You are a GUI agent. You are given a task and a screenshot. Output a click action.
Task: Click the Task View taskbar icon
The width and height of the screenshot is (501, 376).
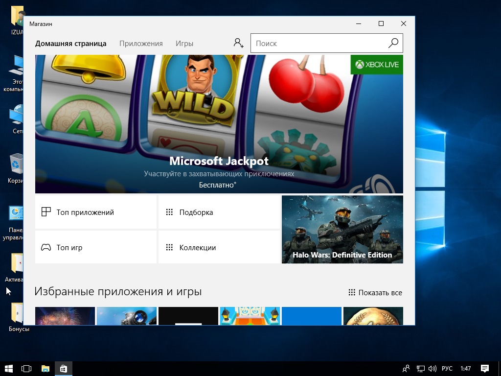(x=26, y=369)
